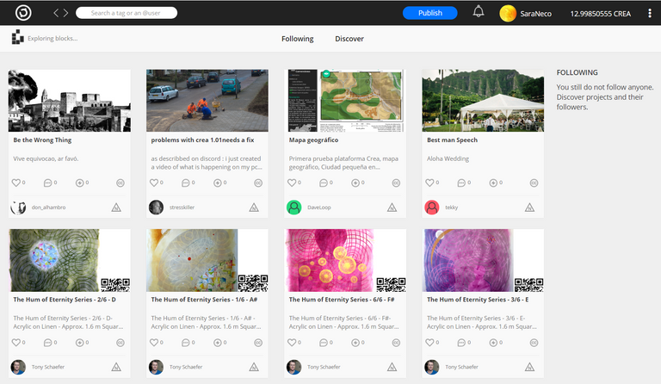Report the don_alhambro post via the triangle icon
The height and width of the screenshot is (384, 661).
pos(116,207)
